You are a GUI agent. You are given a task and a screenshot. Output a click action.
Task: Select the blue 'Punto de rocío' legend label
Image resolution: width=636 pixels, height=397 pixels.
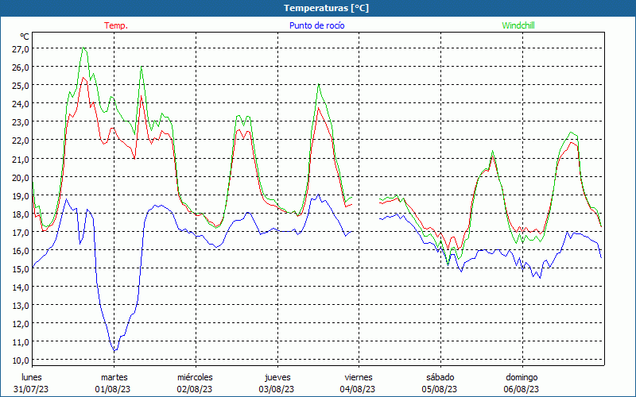(x=316, y=25)
